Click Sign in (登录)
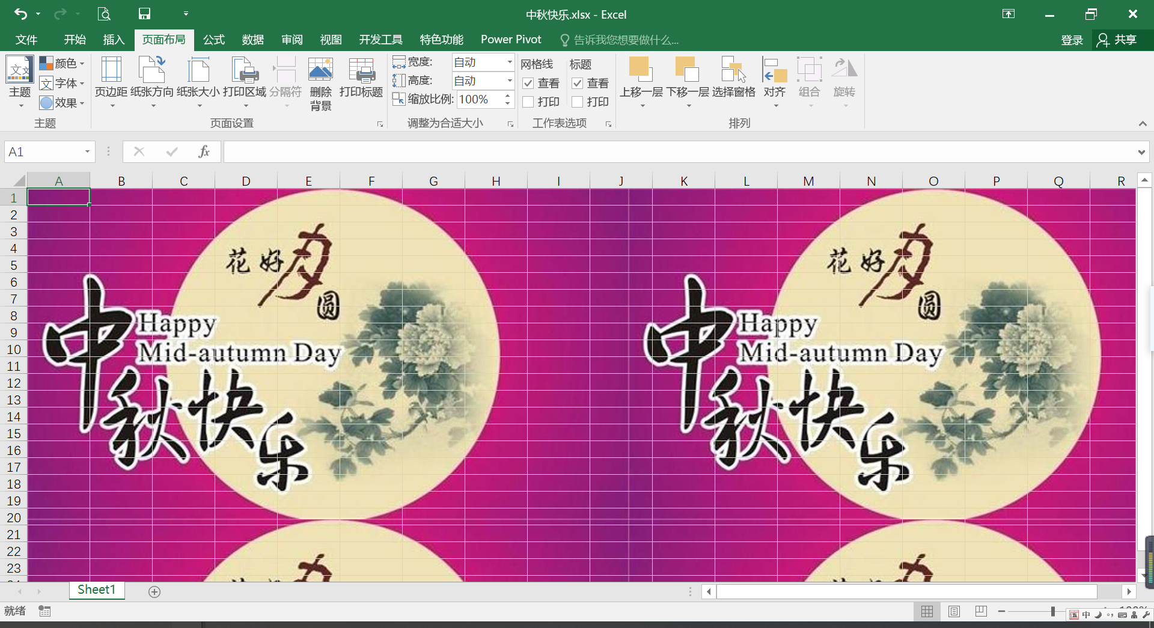The width and height of the screenshot is (1154, 628). click(1072, 40)
